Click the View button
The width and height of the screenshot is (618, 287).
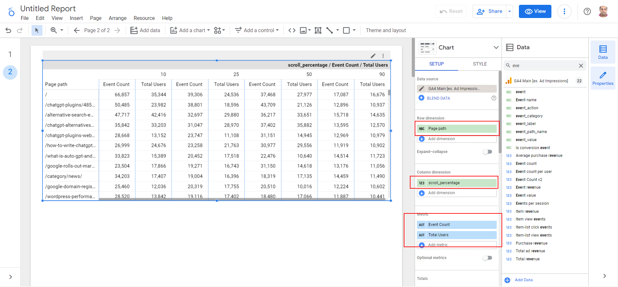click(x=535, y=11)
